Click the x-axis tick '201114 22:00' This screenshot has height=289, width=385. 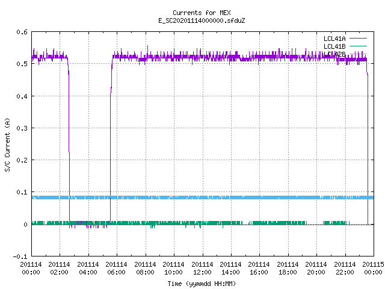pyautogui.click(x=345, y=269)
